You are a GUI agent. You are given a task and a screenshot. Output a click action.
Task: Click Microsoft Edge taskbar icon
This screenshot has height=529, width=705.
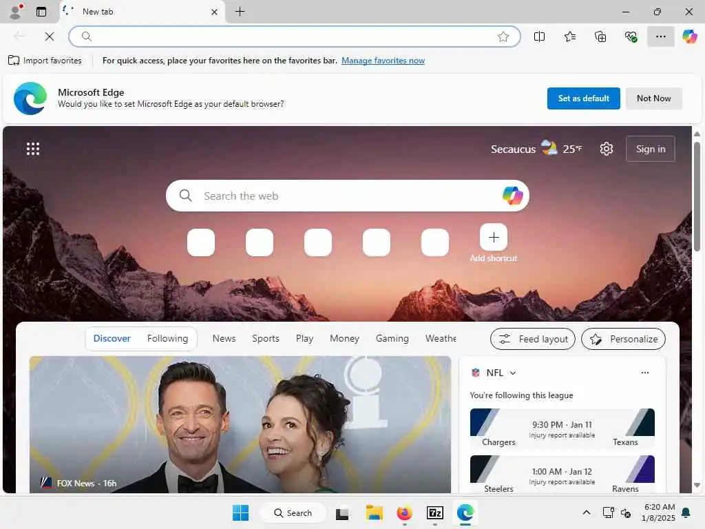465,512
